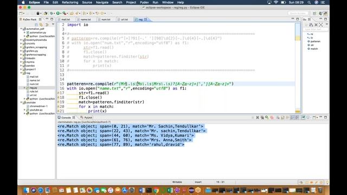Screen dimensions: 347x195
Task: Click the green Run button in toolbar
Action: coord(58,13)
